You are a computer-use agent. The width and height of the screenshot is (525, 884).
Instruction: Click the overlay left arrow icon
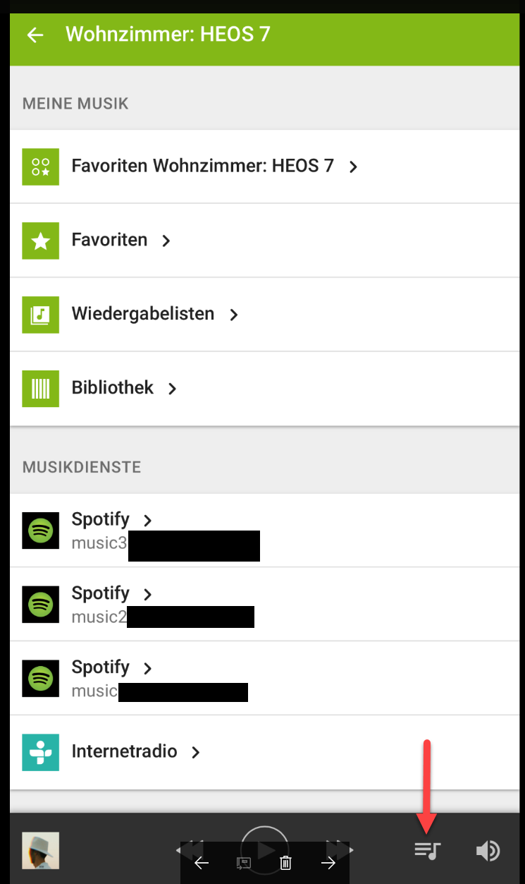pos(202,863)
